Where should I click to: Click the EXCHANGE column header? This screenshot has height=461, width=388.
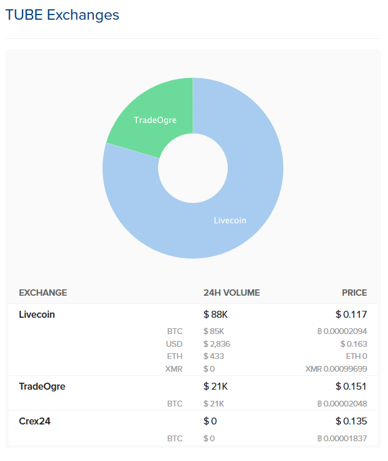(x=43, y=292)
